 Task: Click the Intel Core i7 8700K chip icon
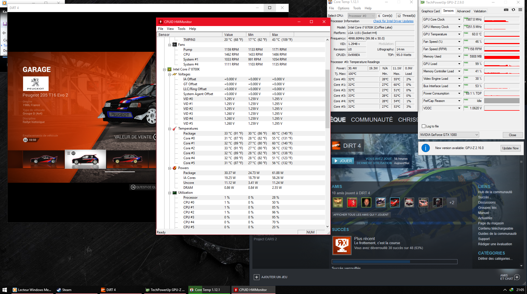coord(169,69)
